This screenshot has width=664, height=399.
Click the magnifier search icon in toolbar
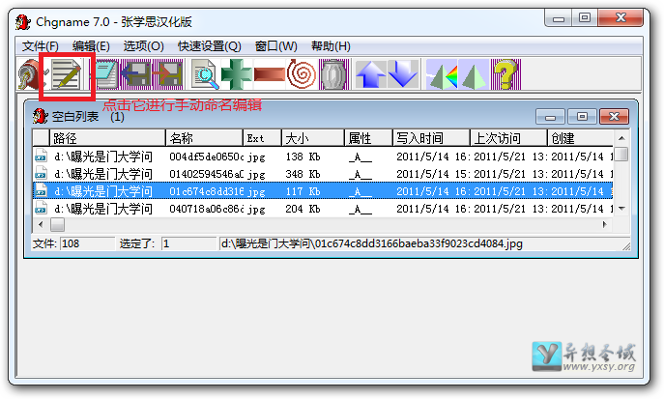click(204, 75)
